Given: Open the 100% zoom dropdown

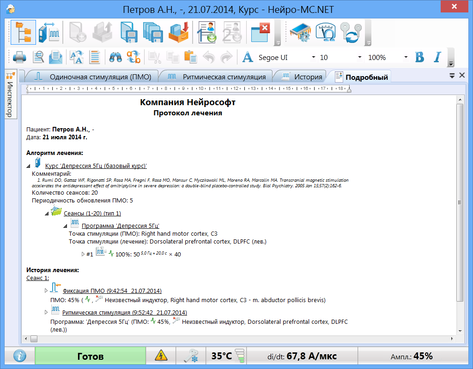Looking at the screenshot, I should [x=406, y=58].
